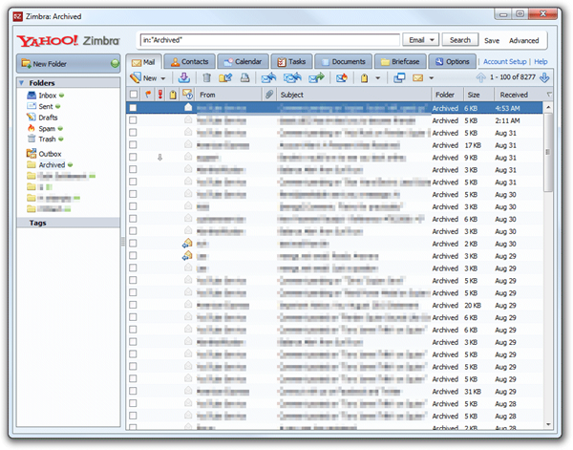
Task: Click the low priority arrow on the 9 KB message
Action: point(159,158)
